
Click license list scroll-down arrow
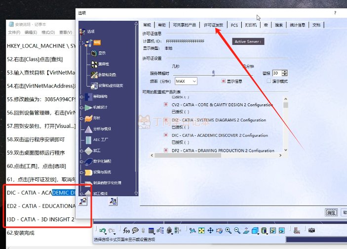pos(285,150)
